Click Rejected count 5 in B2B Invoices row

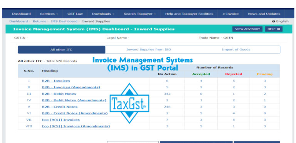click(234, 81)
